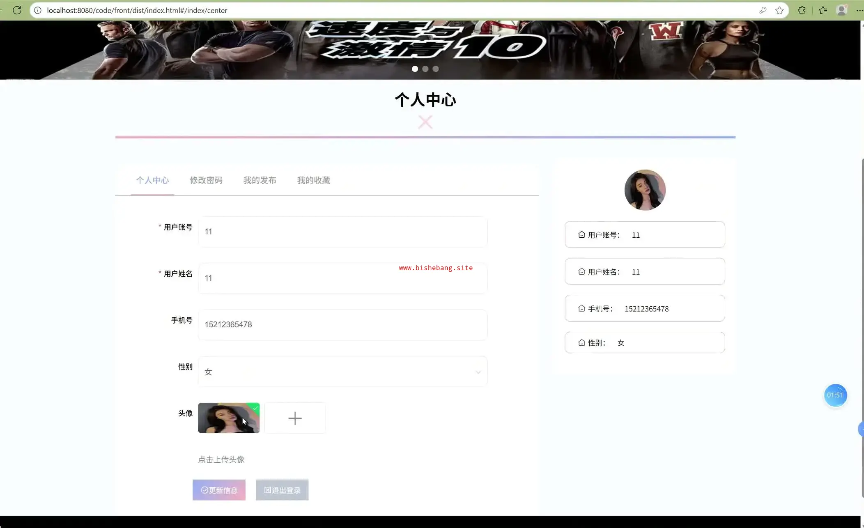Screen dimensions: 864x528
Task: Switch to the 修改密码 tab
Action: 206,180
